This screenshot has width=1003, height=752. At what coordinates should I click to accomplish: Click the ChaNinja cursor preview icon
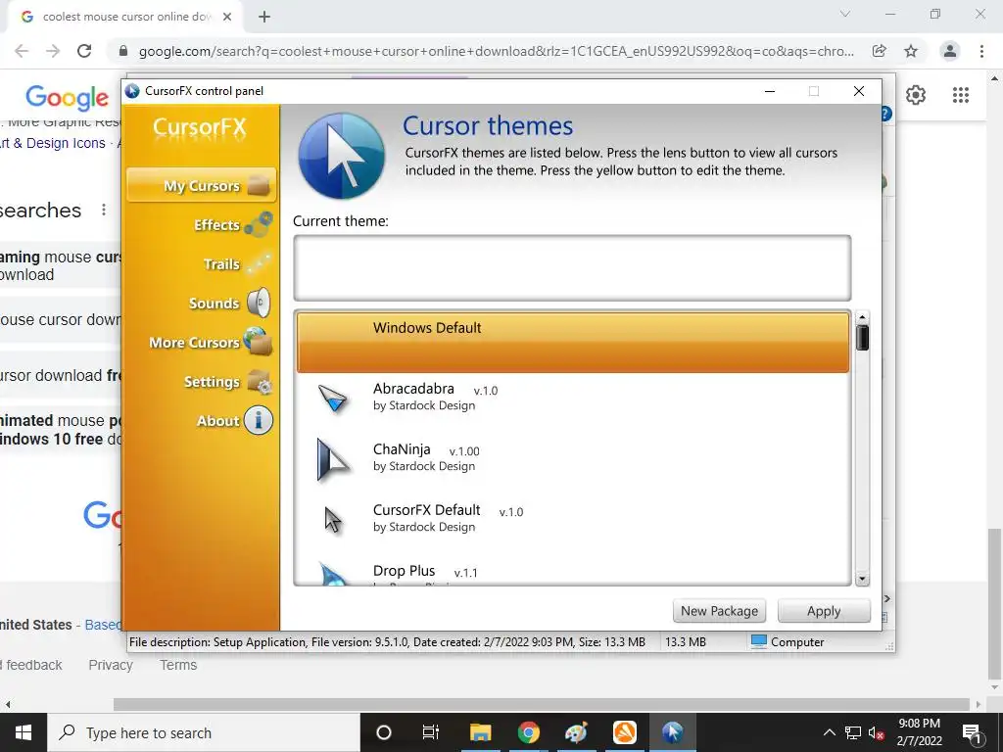click(333, 458)
